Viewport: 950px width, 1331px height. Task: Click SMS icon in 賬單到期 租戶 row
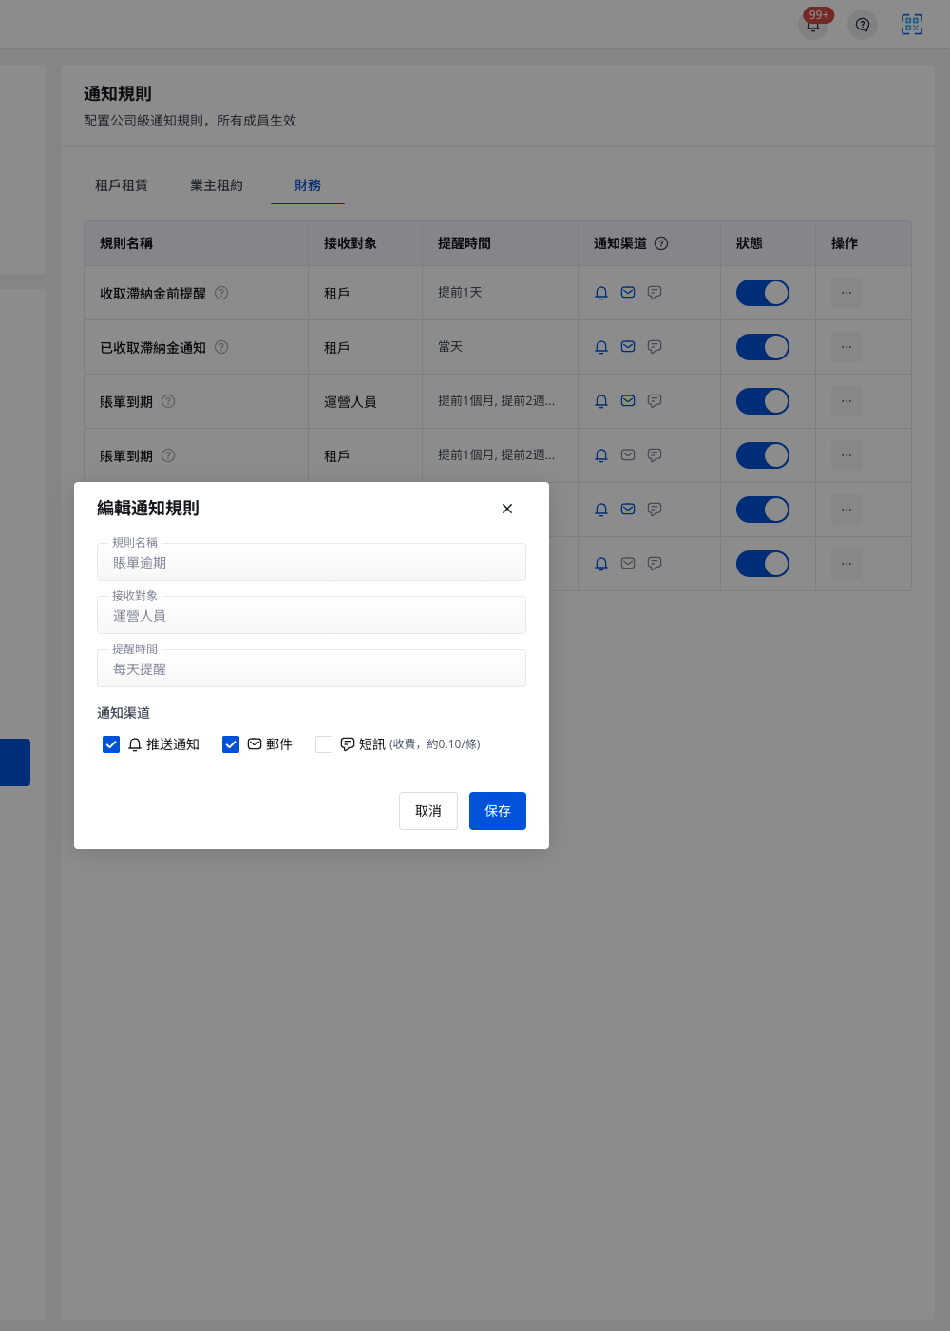[x=655, y=455]
